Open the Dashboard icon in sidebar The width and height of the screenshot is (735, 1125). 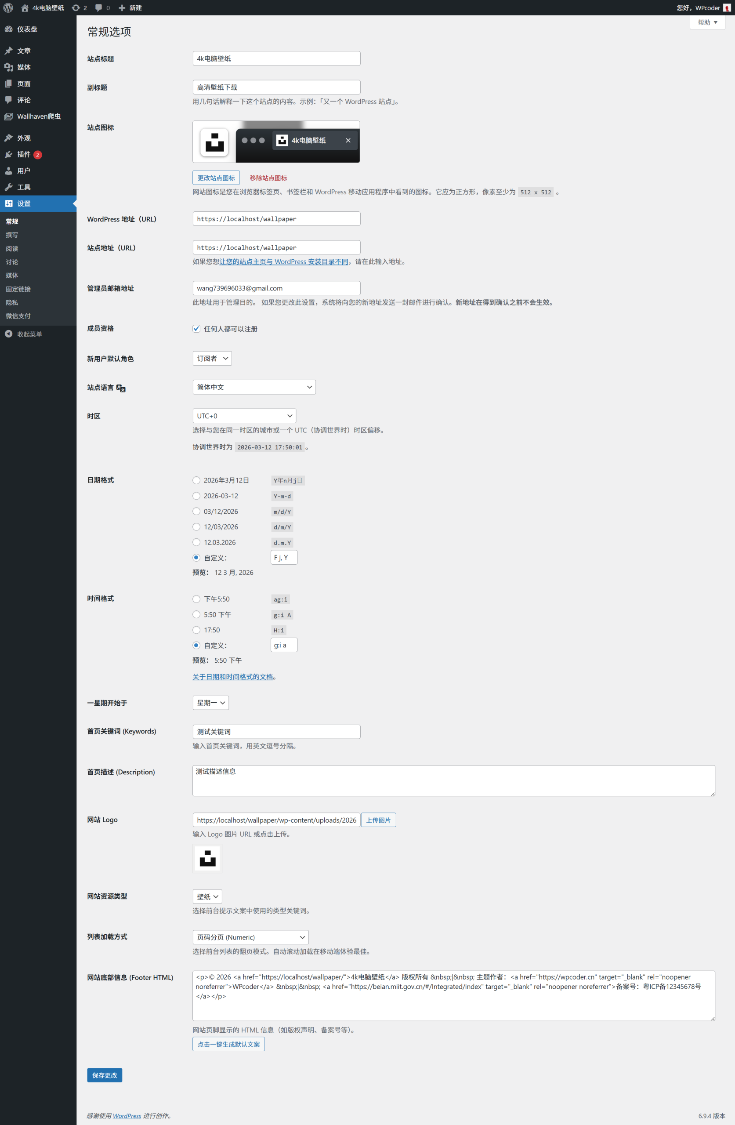click(x=8, y=29)
